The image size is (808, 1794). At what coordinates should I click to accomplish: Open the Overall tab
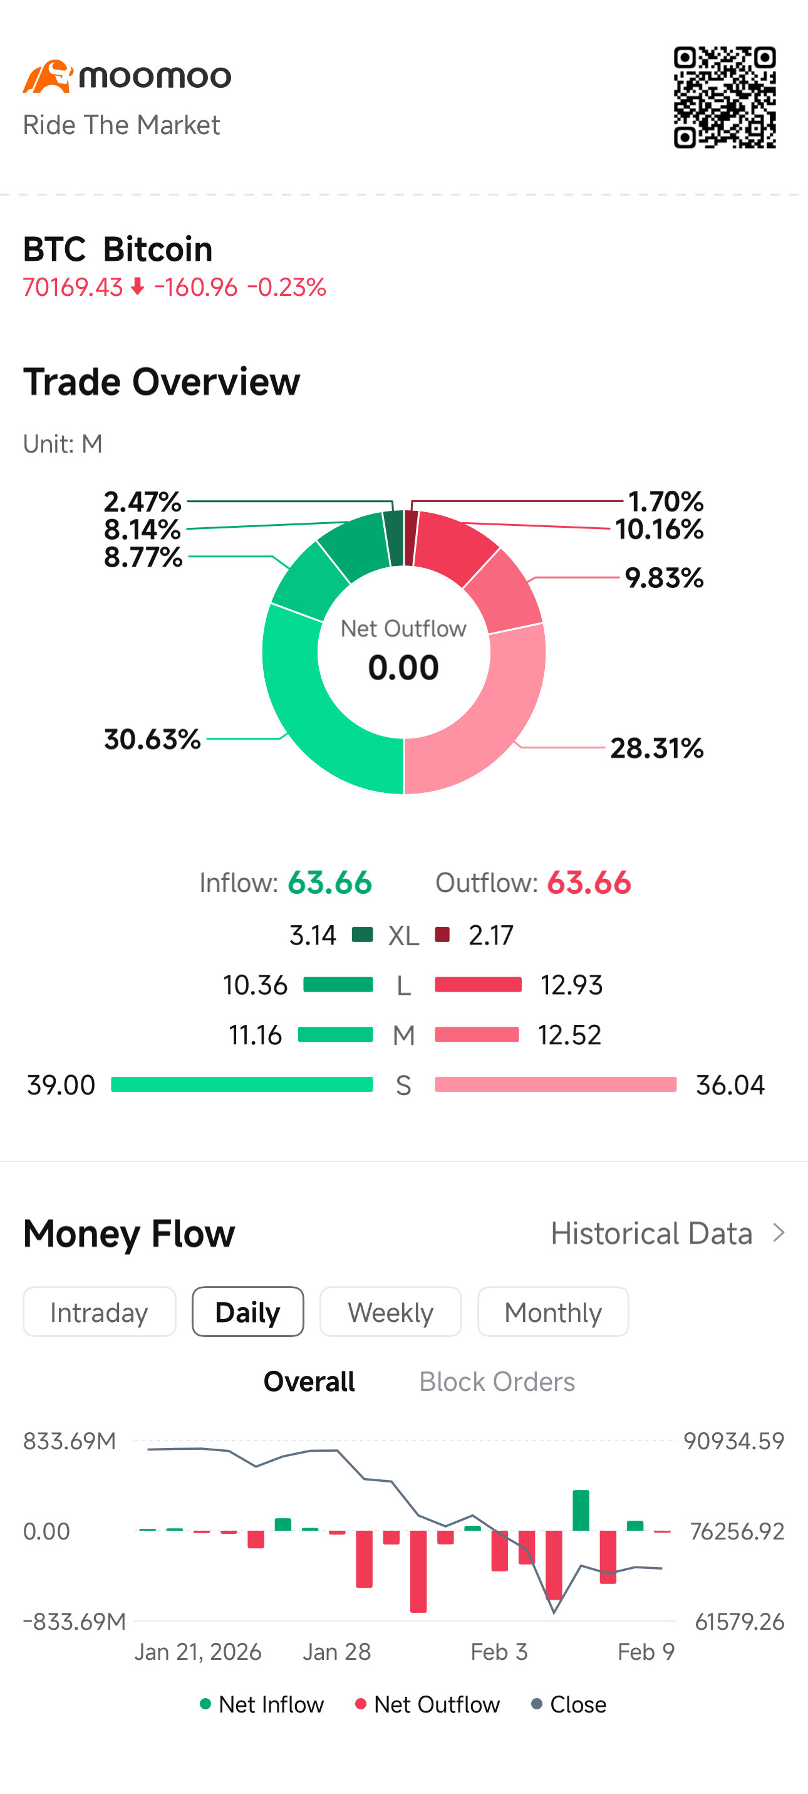pos(309,1382)
